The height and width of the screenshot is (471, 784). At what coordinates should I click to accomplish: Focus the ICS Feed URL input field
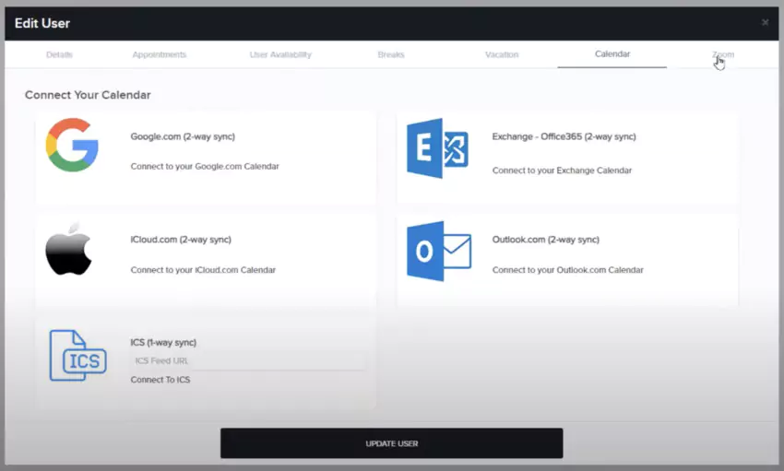(x=248, y=360)
